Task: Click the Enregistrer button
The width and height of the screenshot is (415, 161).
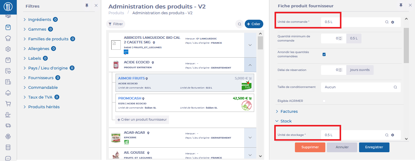Action: pos(374,147)
